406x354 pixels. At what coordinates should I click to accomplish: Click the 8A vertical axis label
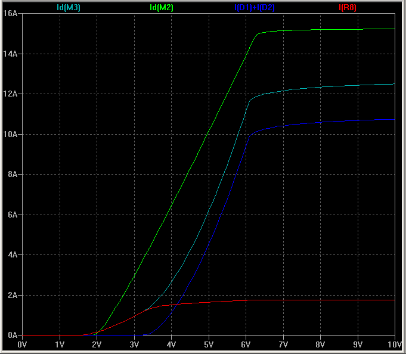[x=13, y=174]
